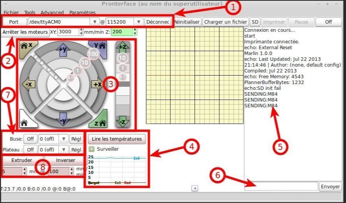
Task: Toggle the Surveiller temperature checkbox
Action: pyautogui.click(x=91, y=149)
